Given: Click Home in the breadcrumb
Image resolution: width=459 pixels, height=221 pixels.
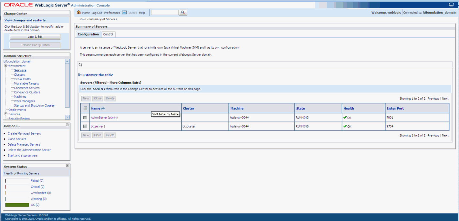Looking at the screenshot, I should coord(82,19).
